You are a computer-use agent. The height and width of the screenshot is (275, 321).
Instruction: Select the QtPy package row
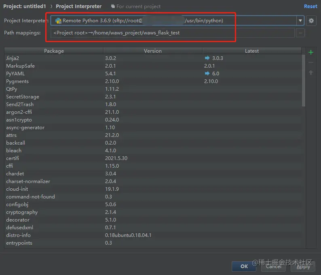(153, 89)
